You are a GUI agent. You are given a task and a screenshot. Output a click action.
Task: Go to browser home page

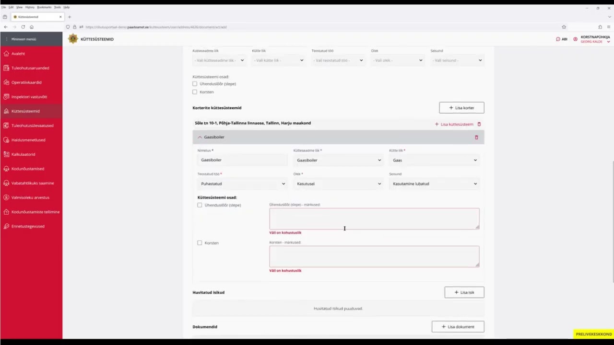coord(32,27)
